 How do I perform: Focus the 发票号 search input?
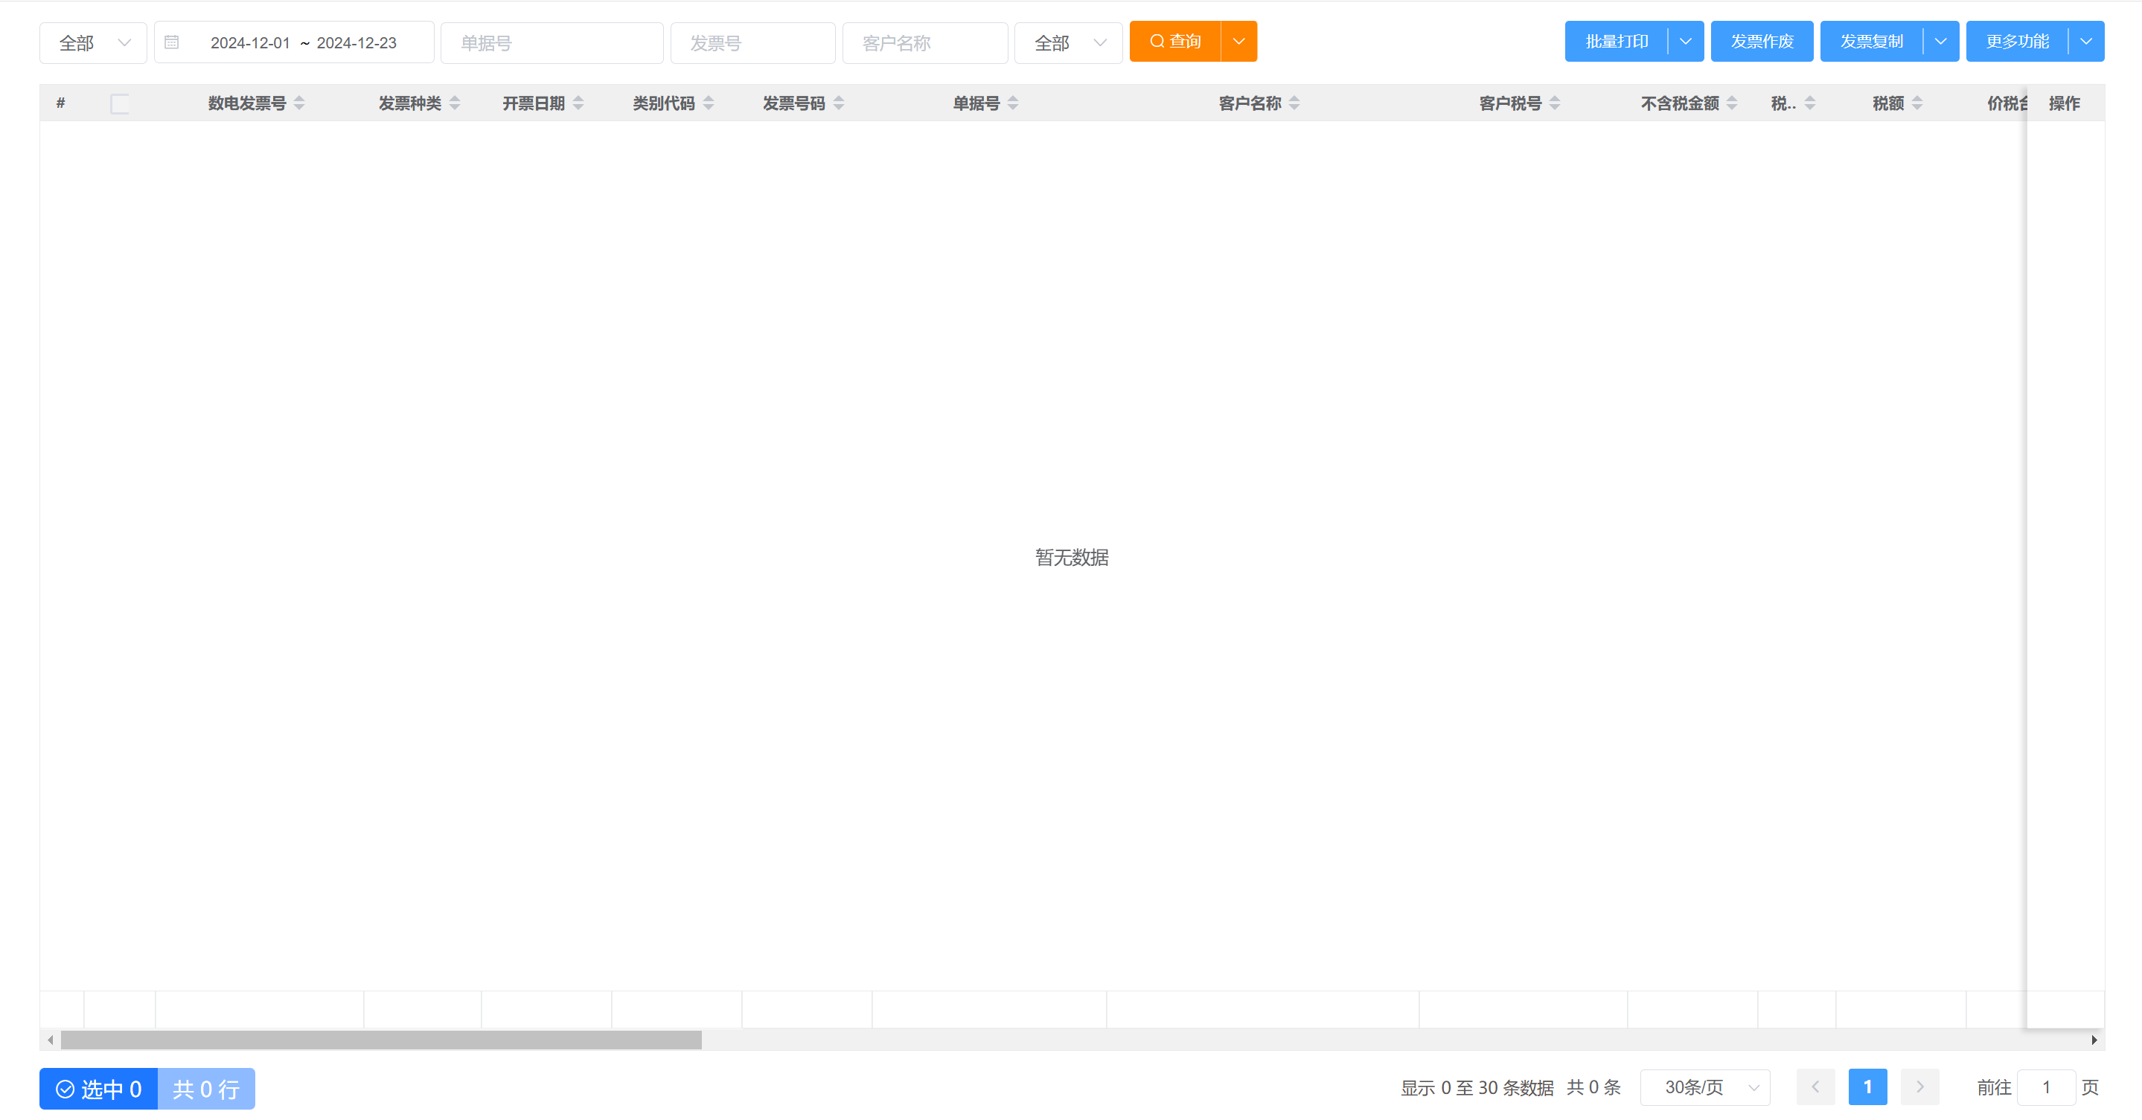[752, 42]
